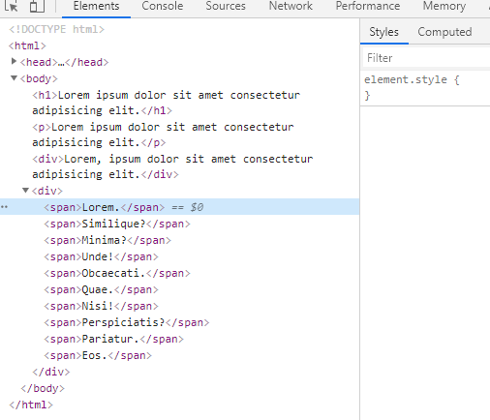Image resolution: width=490 pixels, height=420 pixels.
Task: Select the Styles pane tab
Action: tap(383, 32)
